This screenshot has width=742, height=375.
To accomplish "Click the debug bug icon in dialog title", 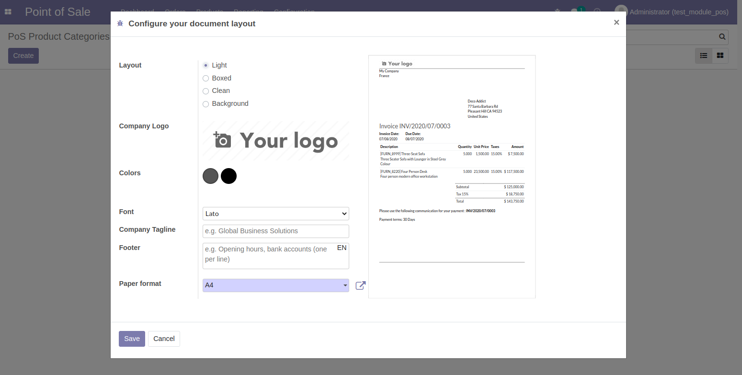I will [120, 23].
